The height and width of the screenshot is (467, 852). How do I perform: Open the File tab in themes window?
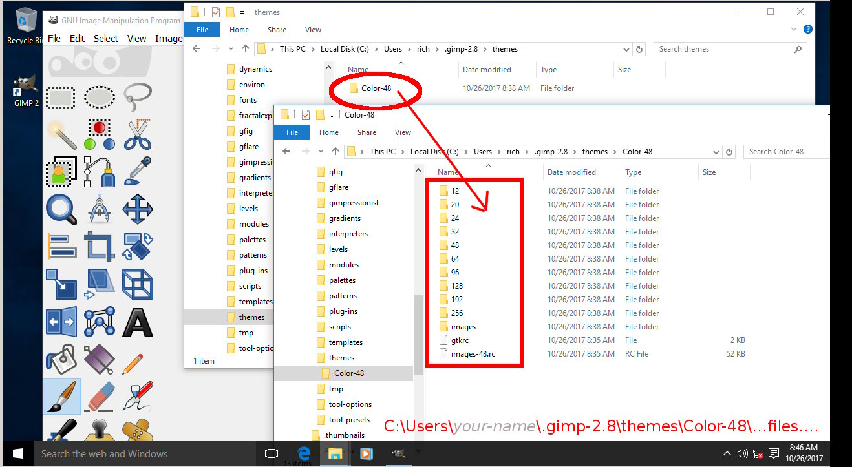click(x=202, y=30)
